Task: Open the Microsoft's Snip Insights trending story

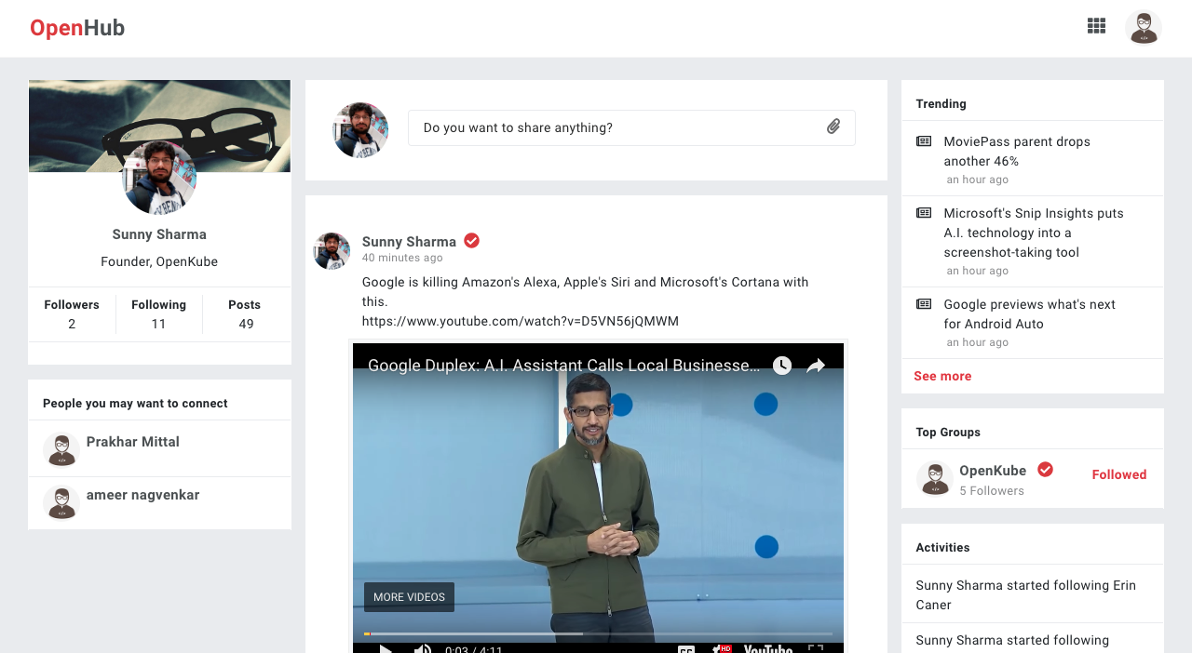Action: click(x=1034, y=233)
